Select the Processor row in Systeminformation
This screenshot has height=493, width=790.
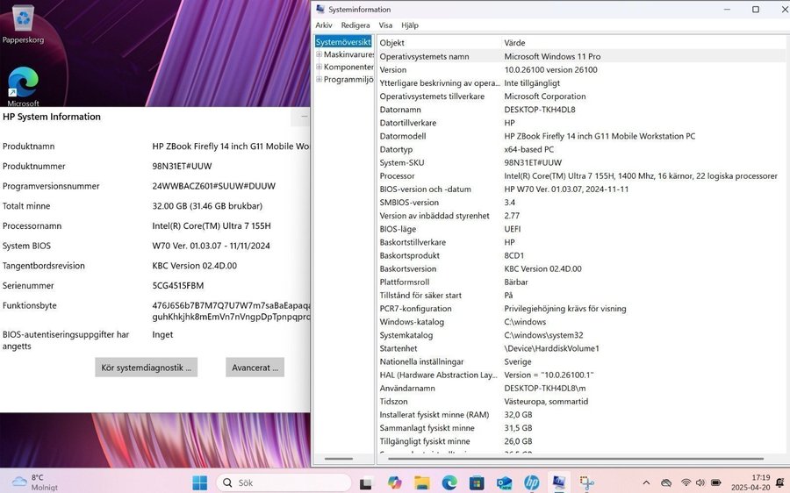[582, 175]
